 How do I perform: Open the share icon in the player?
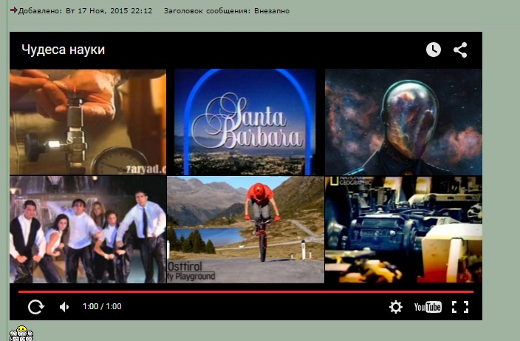460,50
